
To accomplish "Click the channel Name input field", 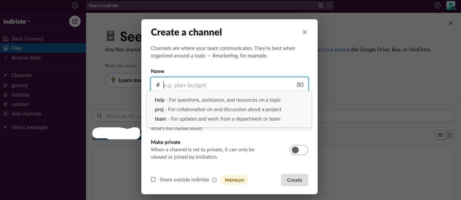I will (x=229, y=84).
